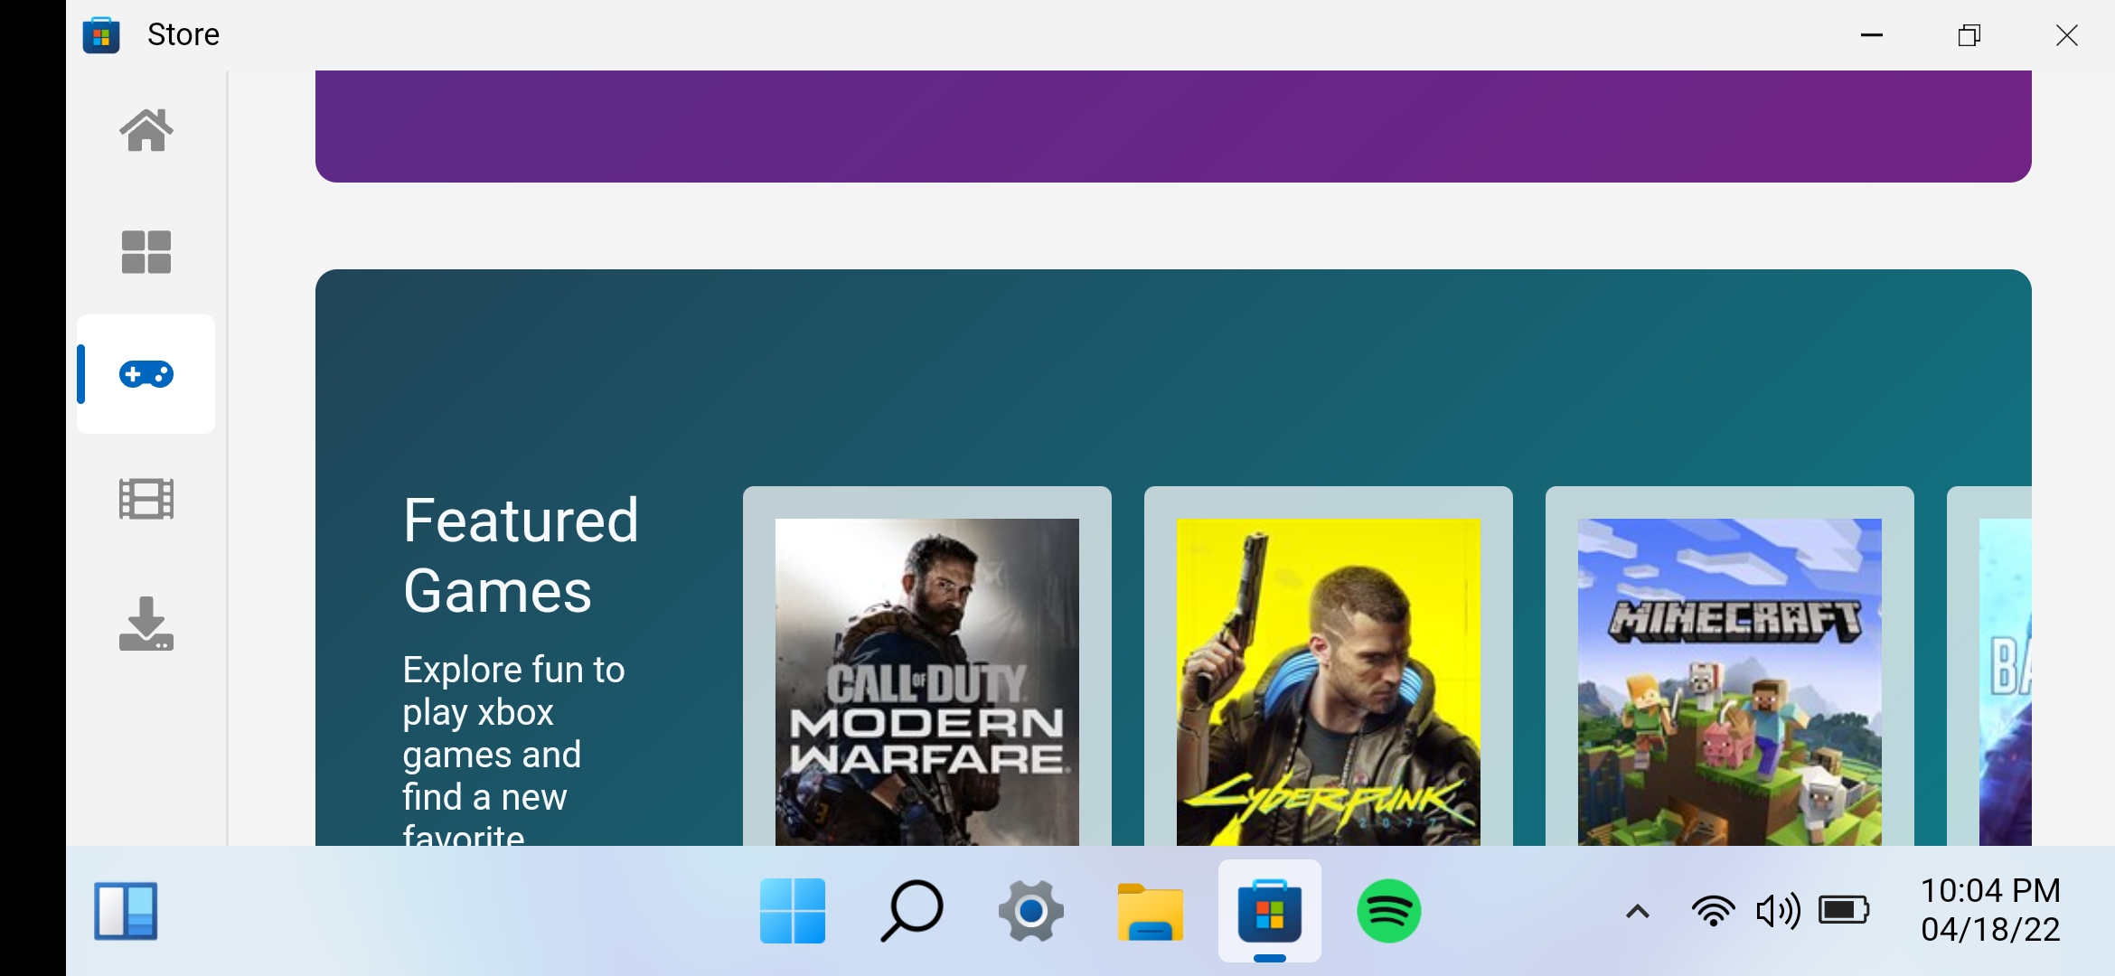Click the Microsoft Store taskbar icon

click(1270, 911)
